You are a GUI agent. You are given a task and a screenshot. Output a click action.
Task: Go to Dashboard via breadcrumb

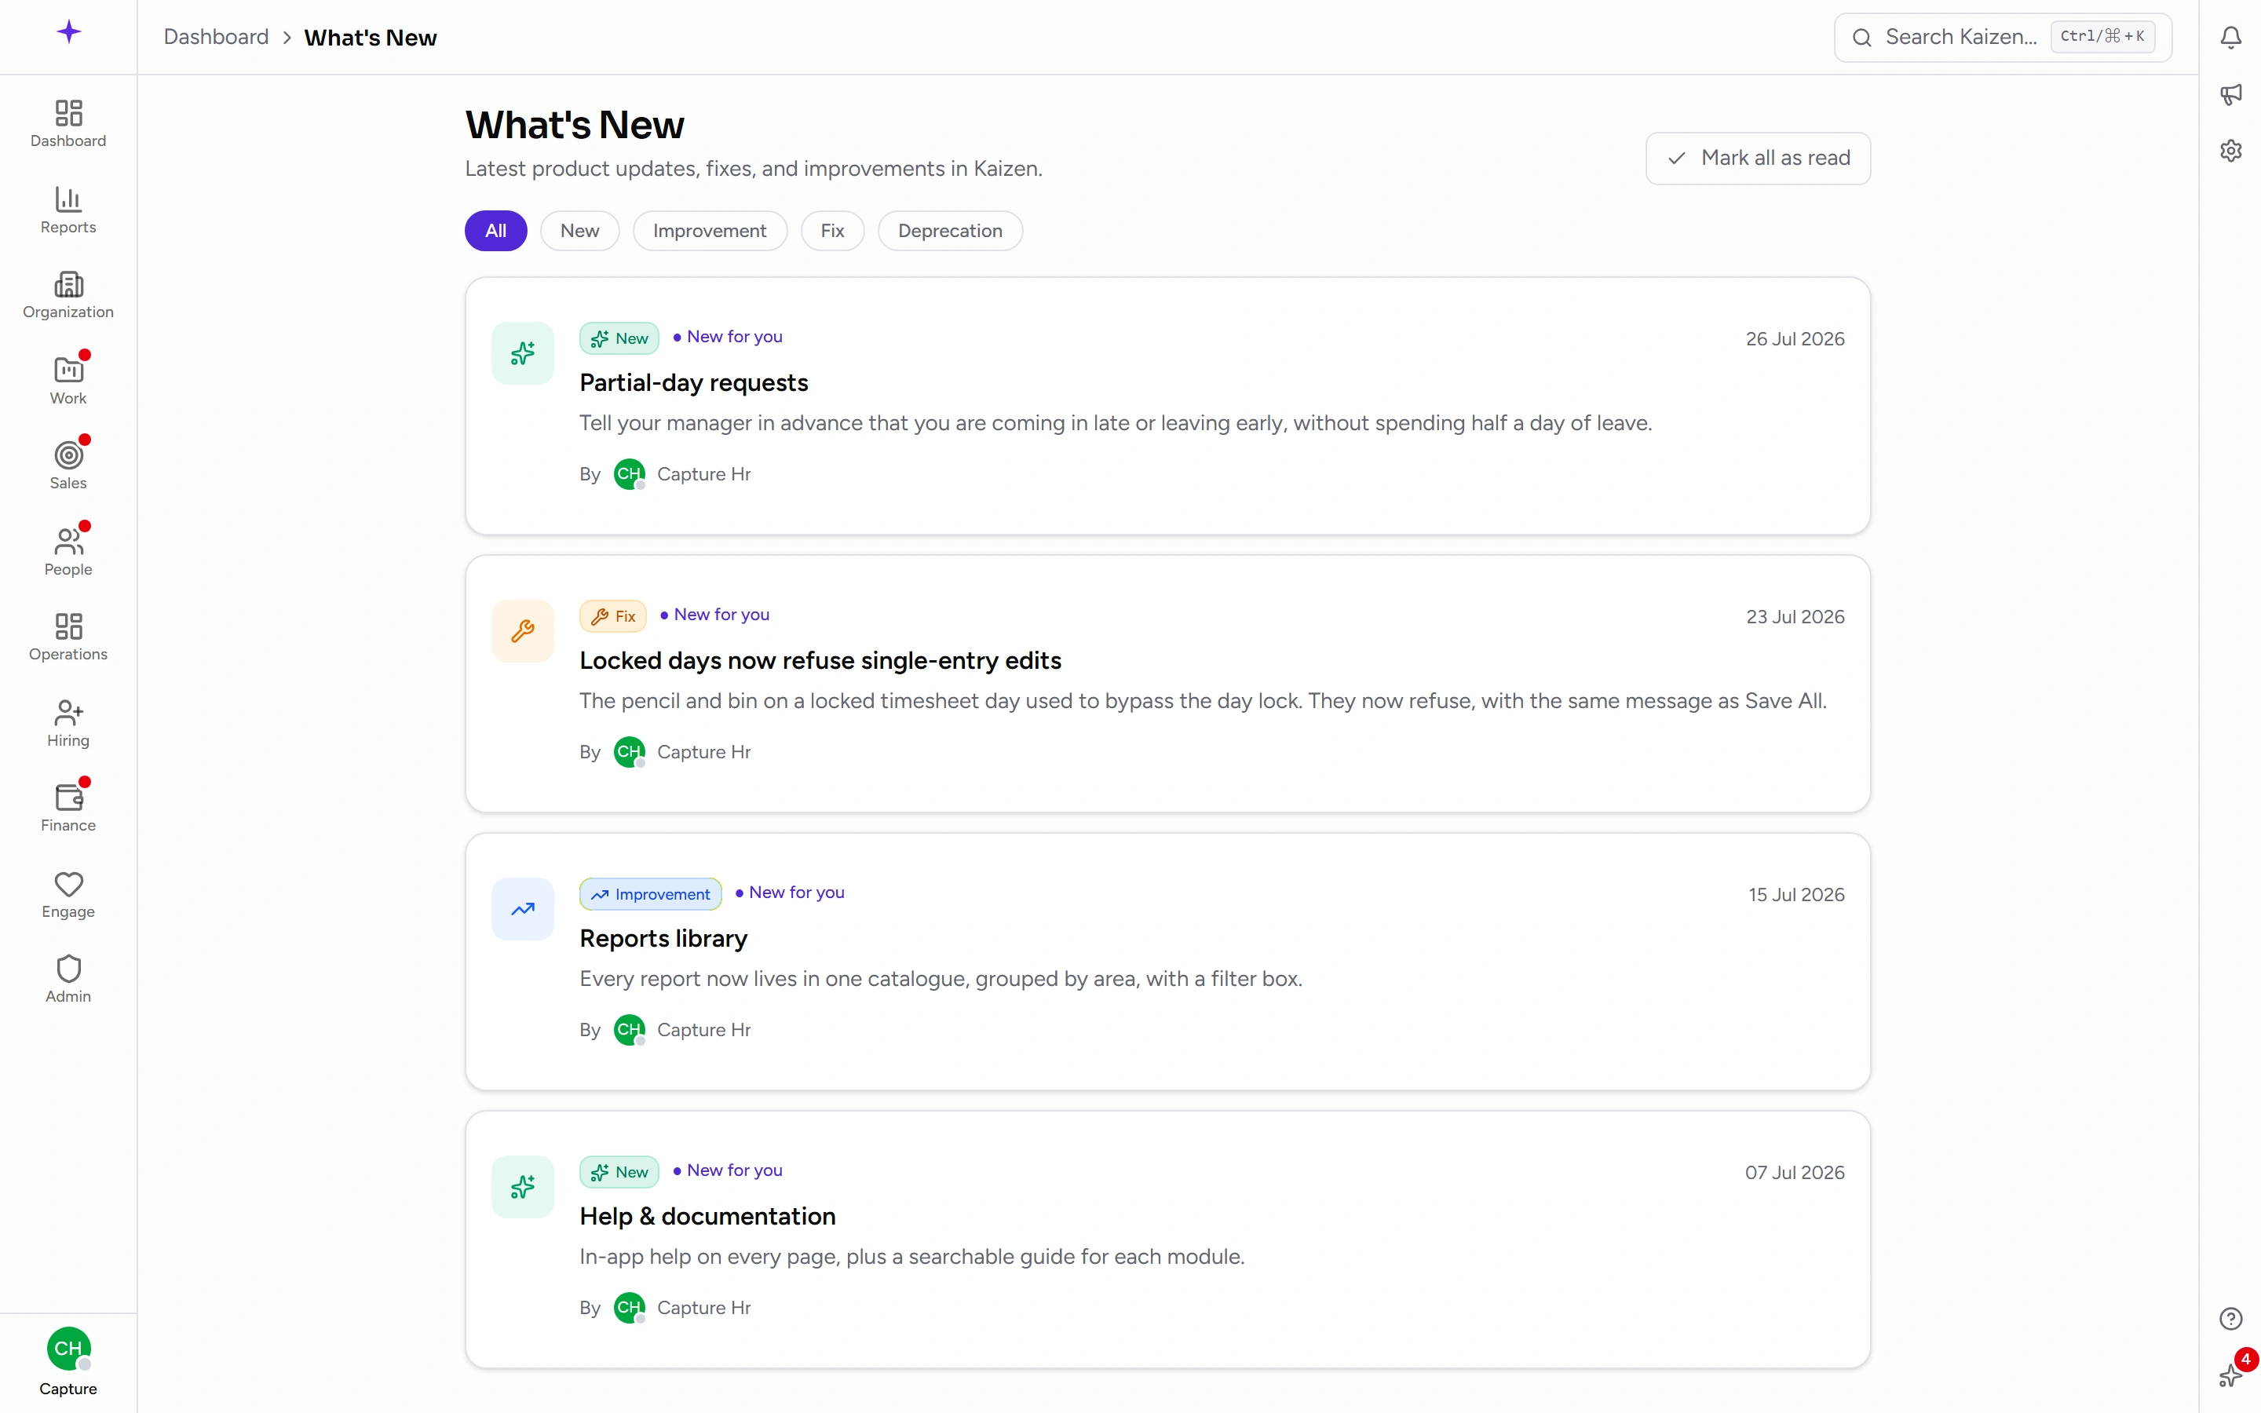(216, 38)
